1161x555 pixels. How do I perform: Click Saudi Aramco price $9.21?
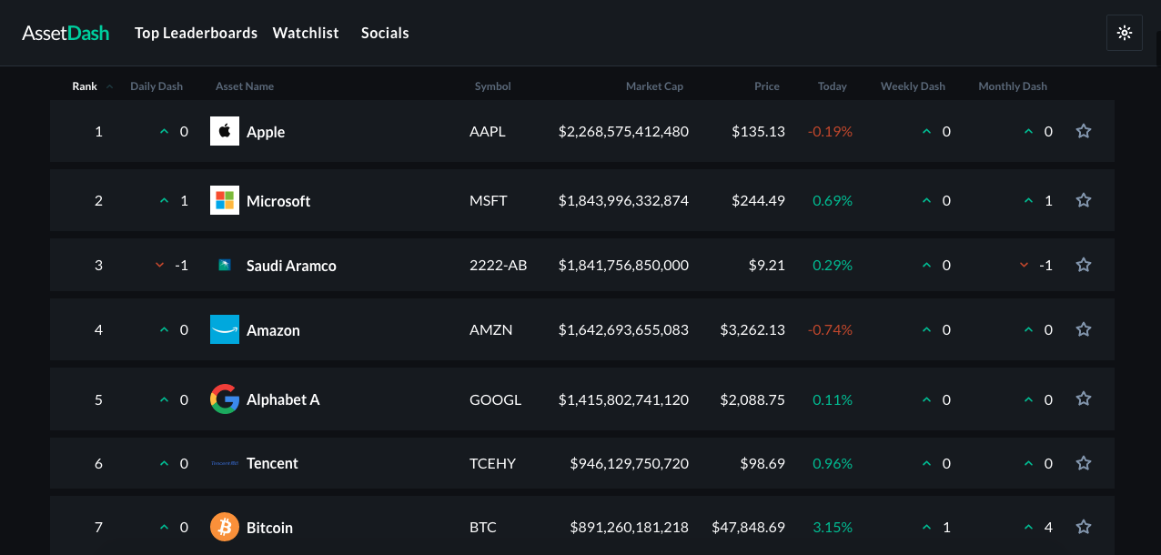pos(766,265)
